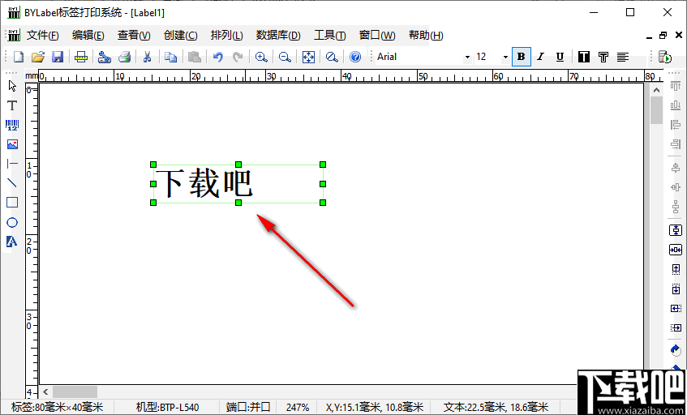Save the current label
Viewport: 687px width, 415px height.
(58, 57)
